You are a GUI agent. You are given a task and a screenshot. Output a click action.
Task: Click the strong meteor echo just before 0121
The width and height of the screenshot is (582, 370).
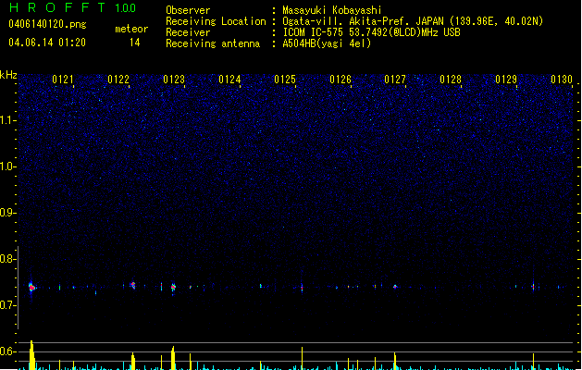[31, 287]
